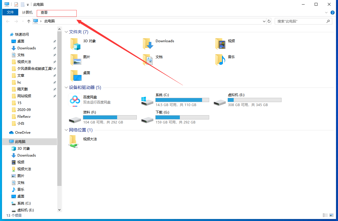The image size is (338, 221).
Task: Go up one level with up arrow
Action: click(x=28, y=21)
